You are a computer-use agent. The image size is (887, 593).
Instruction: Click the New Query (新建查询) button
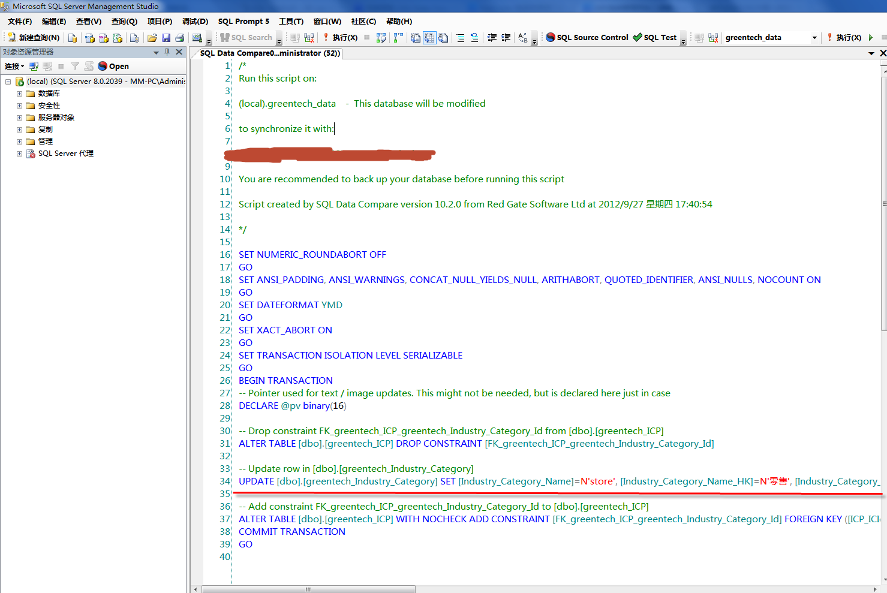(x=34, y=38)
